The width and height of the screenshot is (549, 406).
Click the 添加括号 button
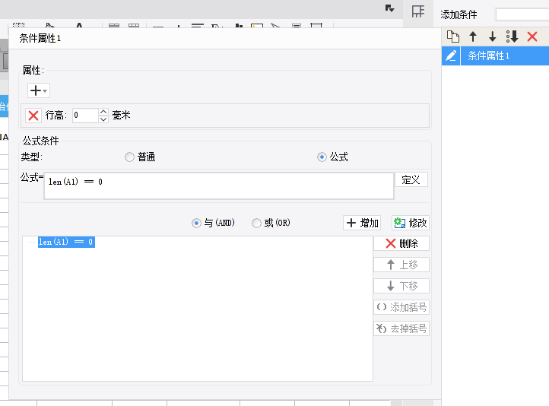(x=401, y=307)
